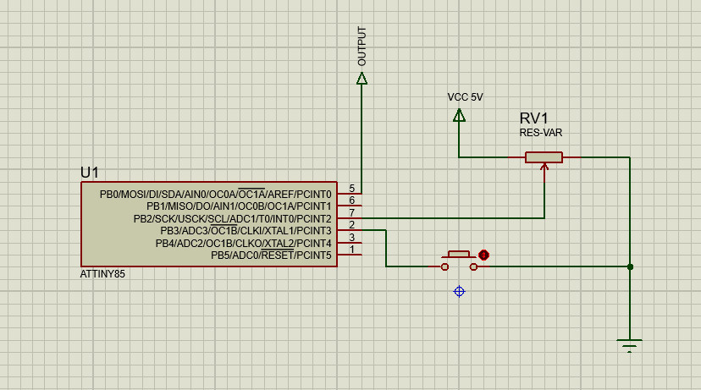Click pin 6 of the ATTINY85
This screenshot has height=390, width=701.
tap(350, 206)
